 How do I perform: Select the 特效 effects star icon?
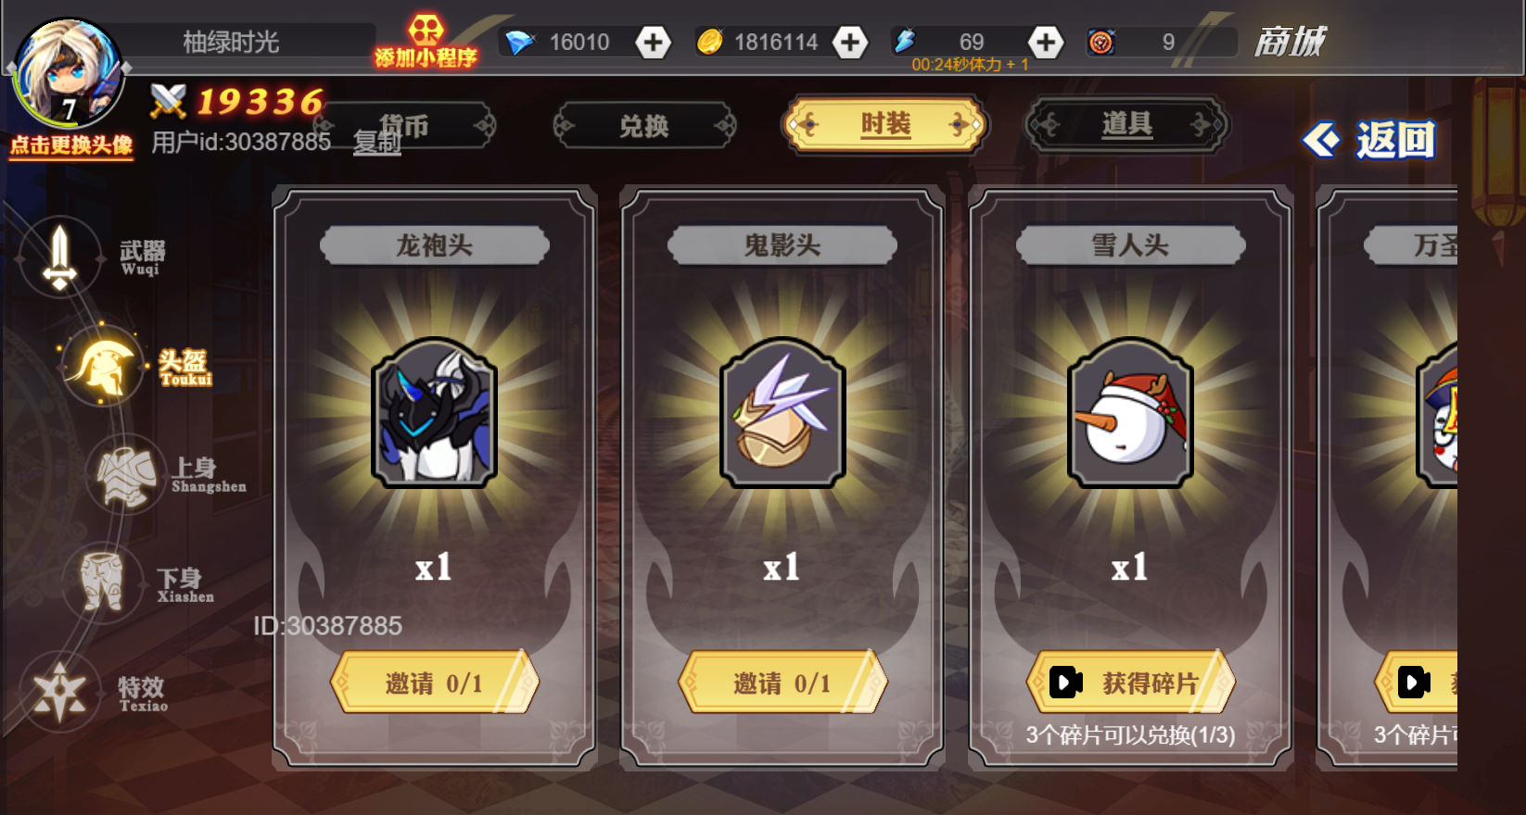point(60,692)
